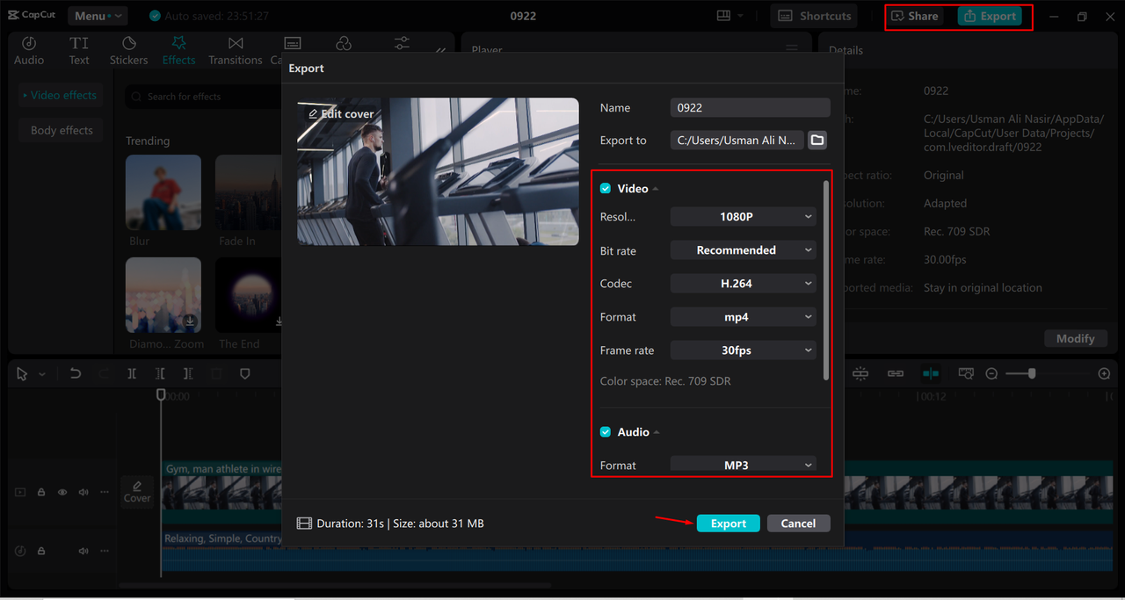Select the Body effects category

point(62,130)
